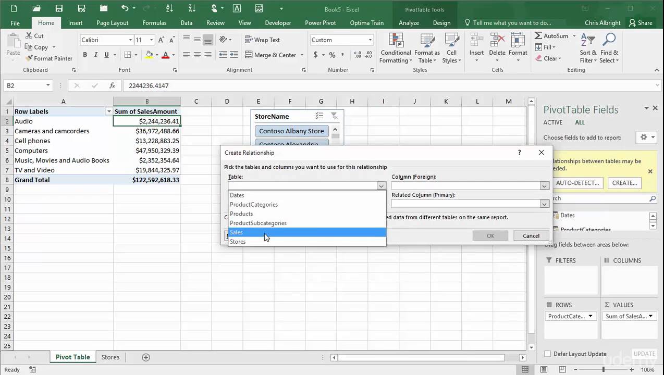Viewport: 664px width, 375px height.
Task: Clear filter on StoreName slicer
Action: pos(334,116)
